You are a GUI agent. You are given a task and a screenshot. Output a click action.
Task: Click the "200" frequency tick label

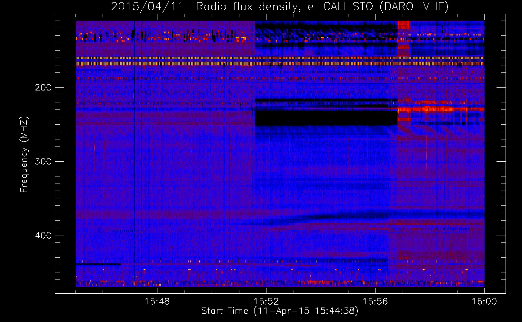pyautogui.click(x=43, y=88)
